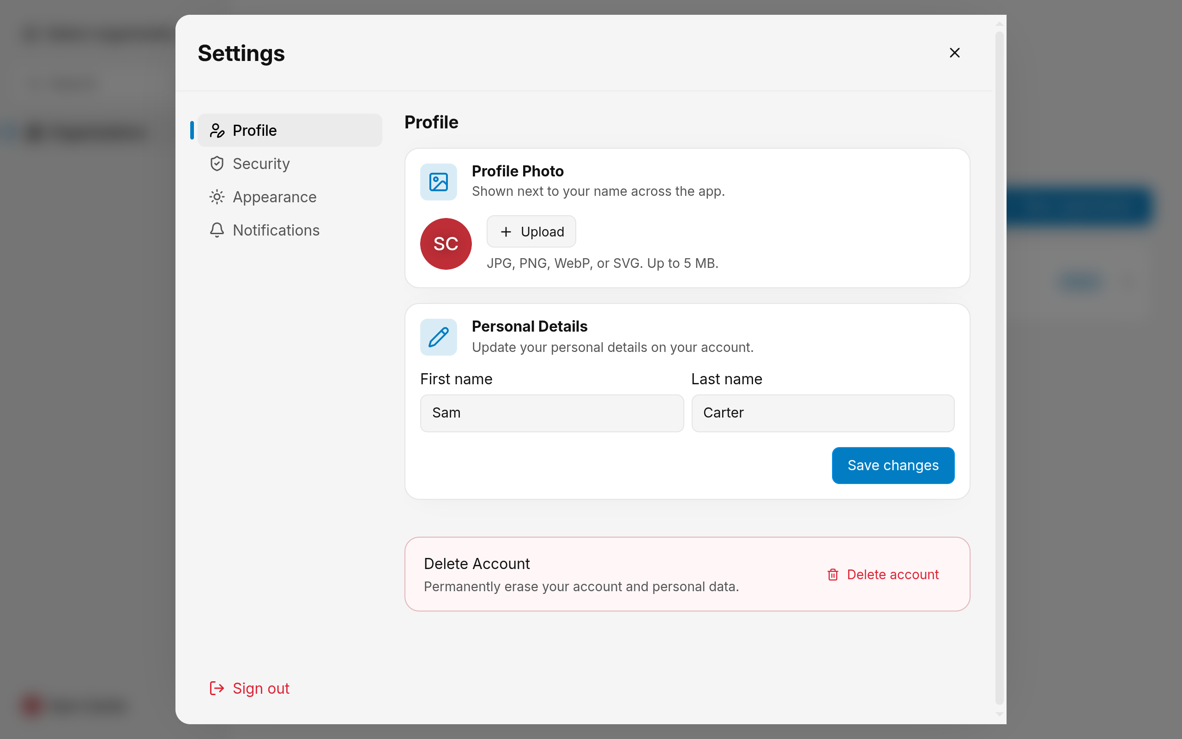Click the trash can icon

[833, 574]
